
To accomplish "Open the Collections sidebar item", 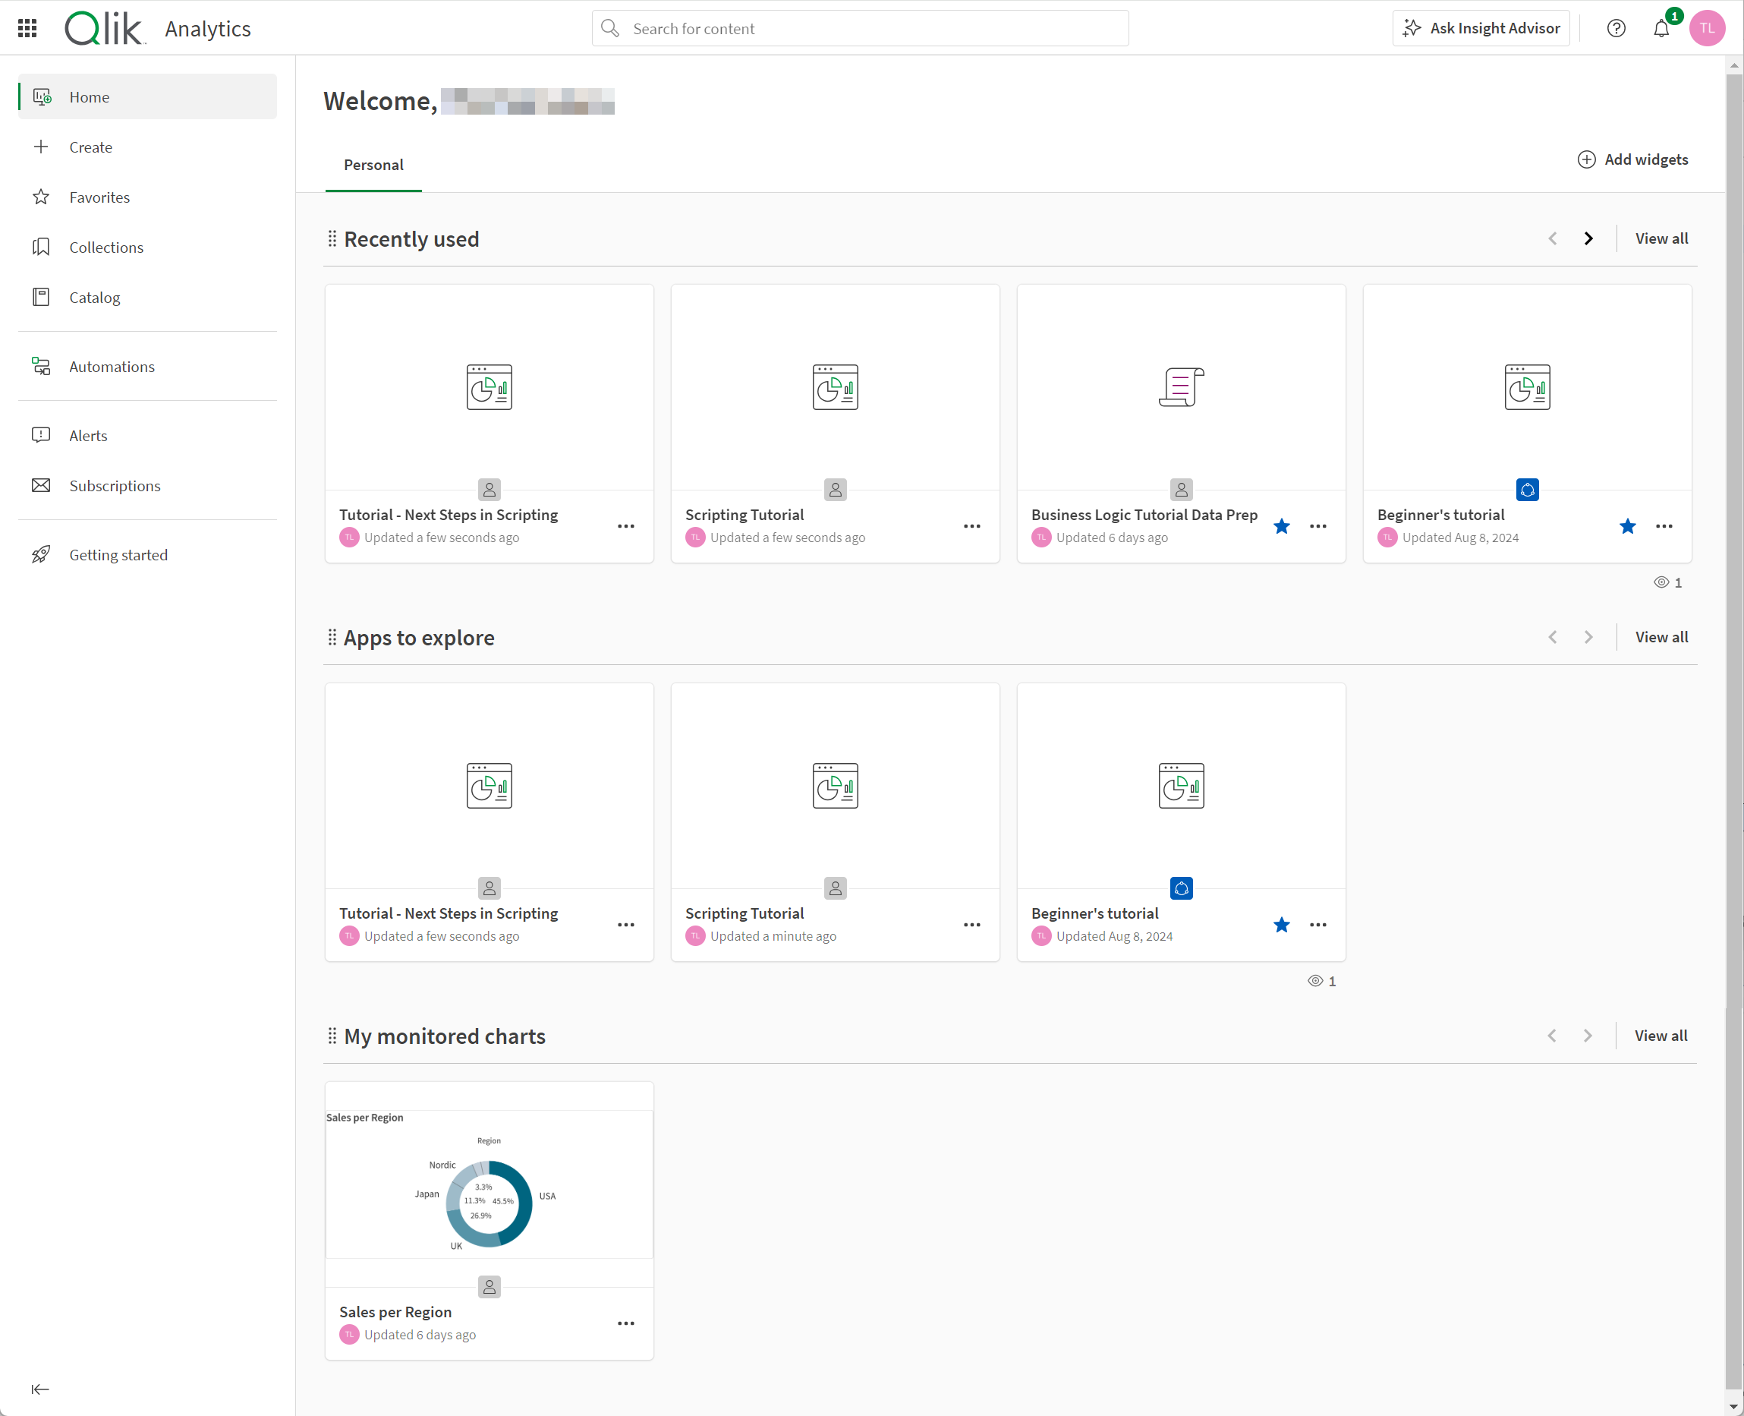I will (x=107, y=246).
